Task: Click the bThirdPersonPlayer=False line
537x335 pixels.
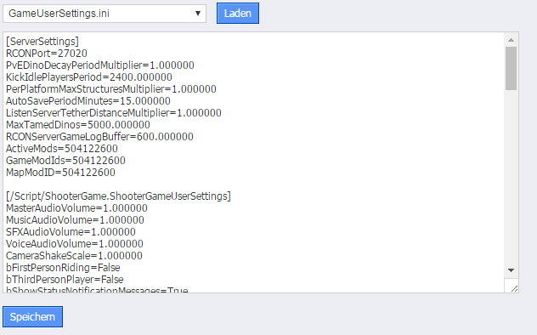Action: pyautogui.click(x=65, y=280)
